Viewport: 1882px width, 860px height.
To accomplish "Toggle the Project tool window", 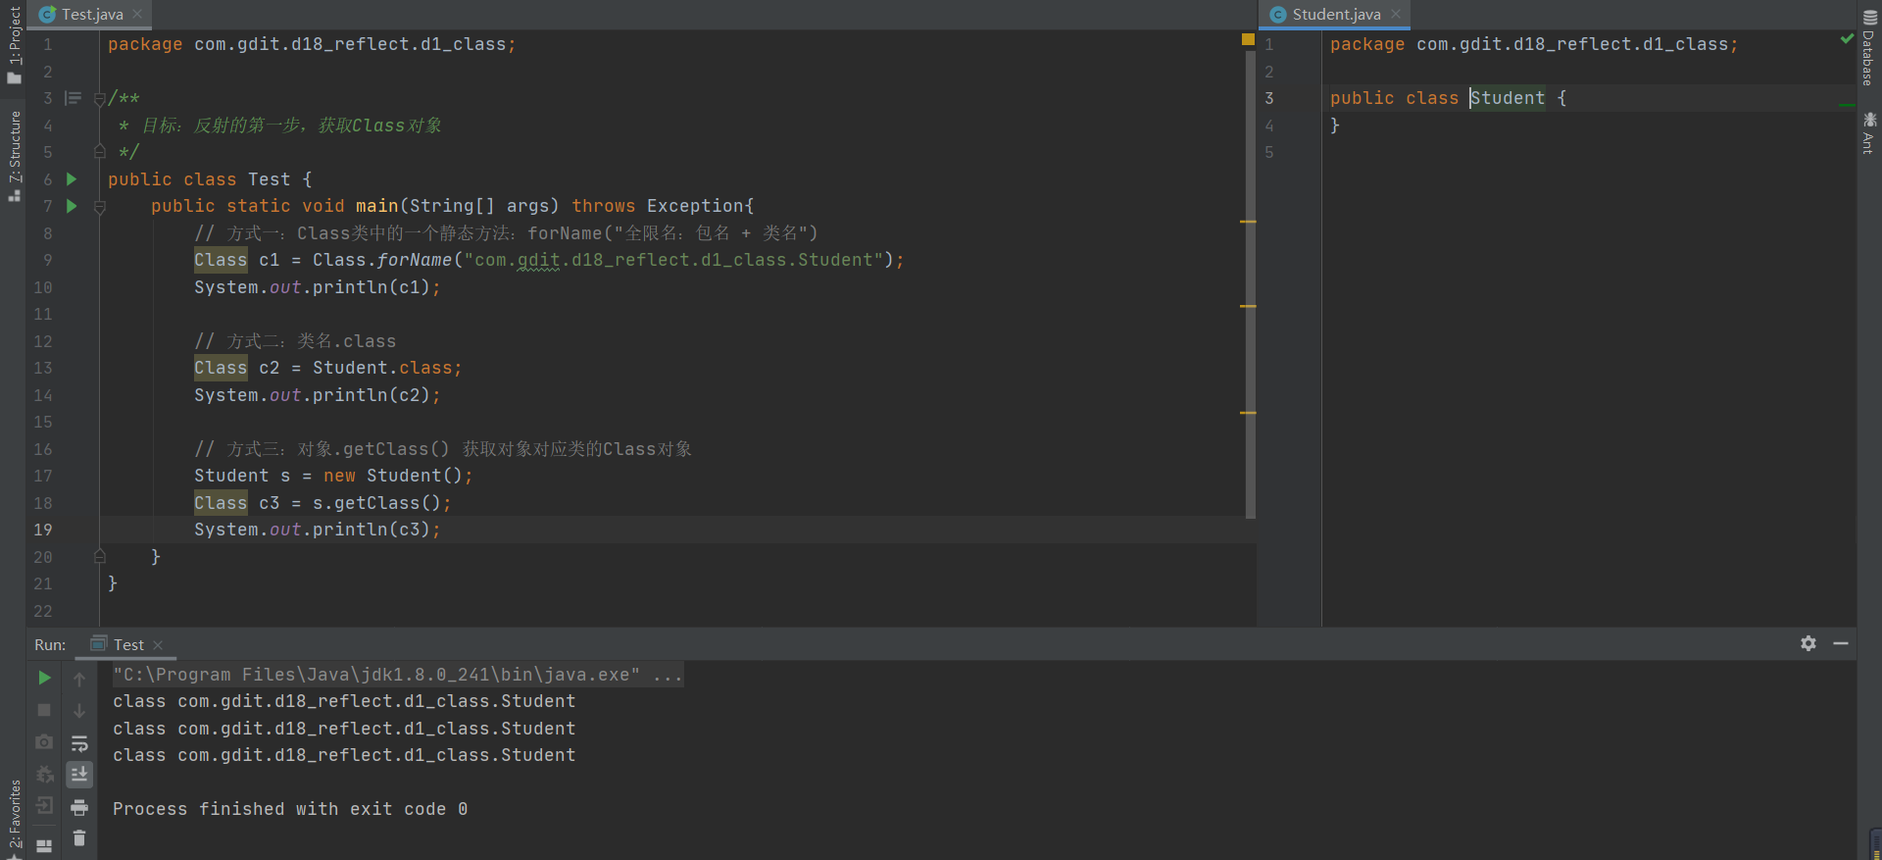I will [x=14, y=44].
